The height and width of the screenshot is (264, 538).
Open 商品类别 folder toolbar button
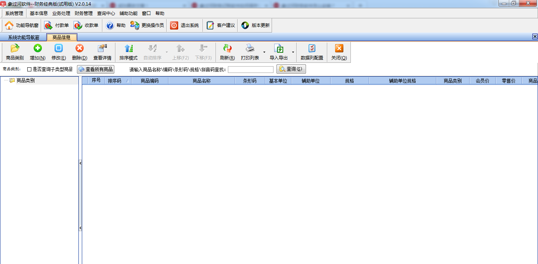(x=15, y=52)
